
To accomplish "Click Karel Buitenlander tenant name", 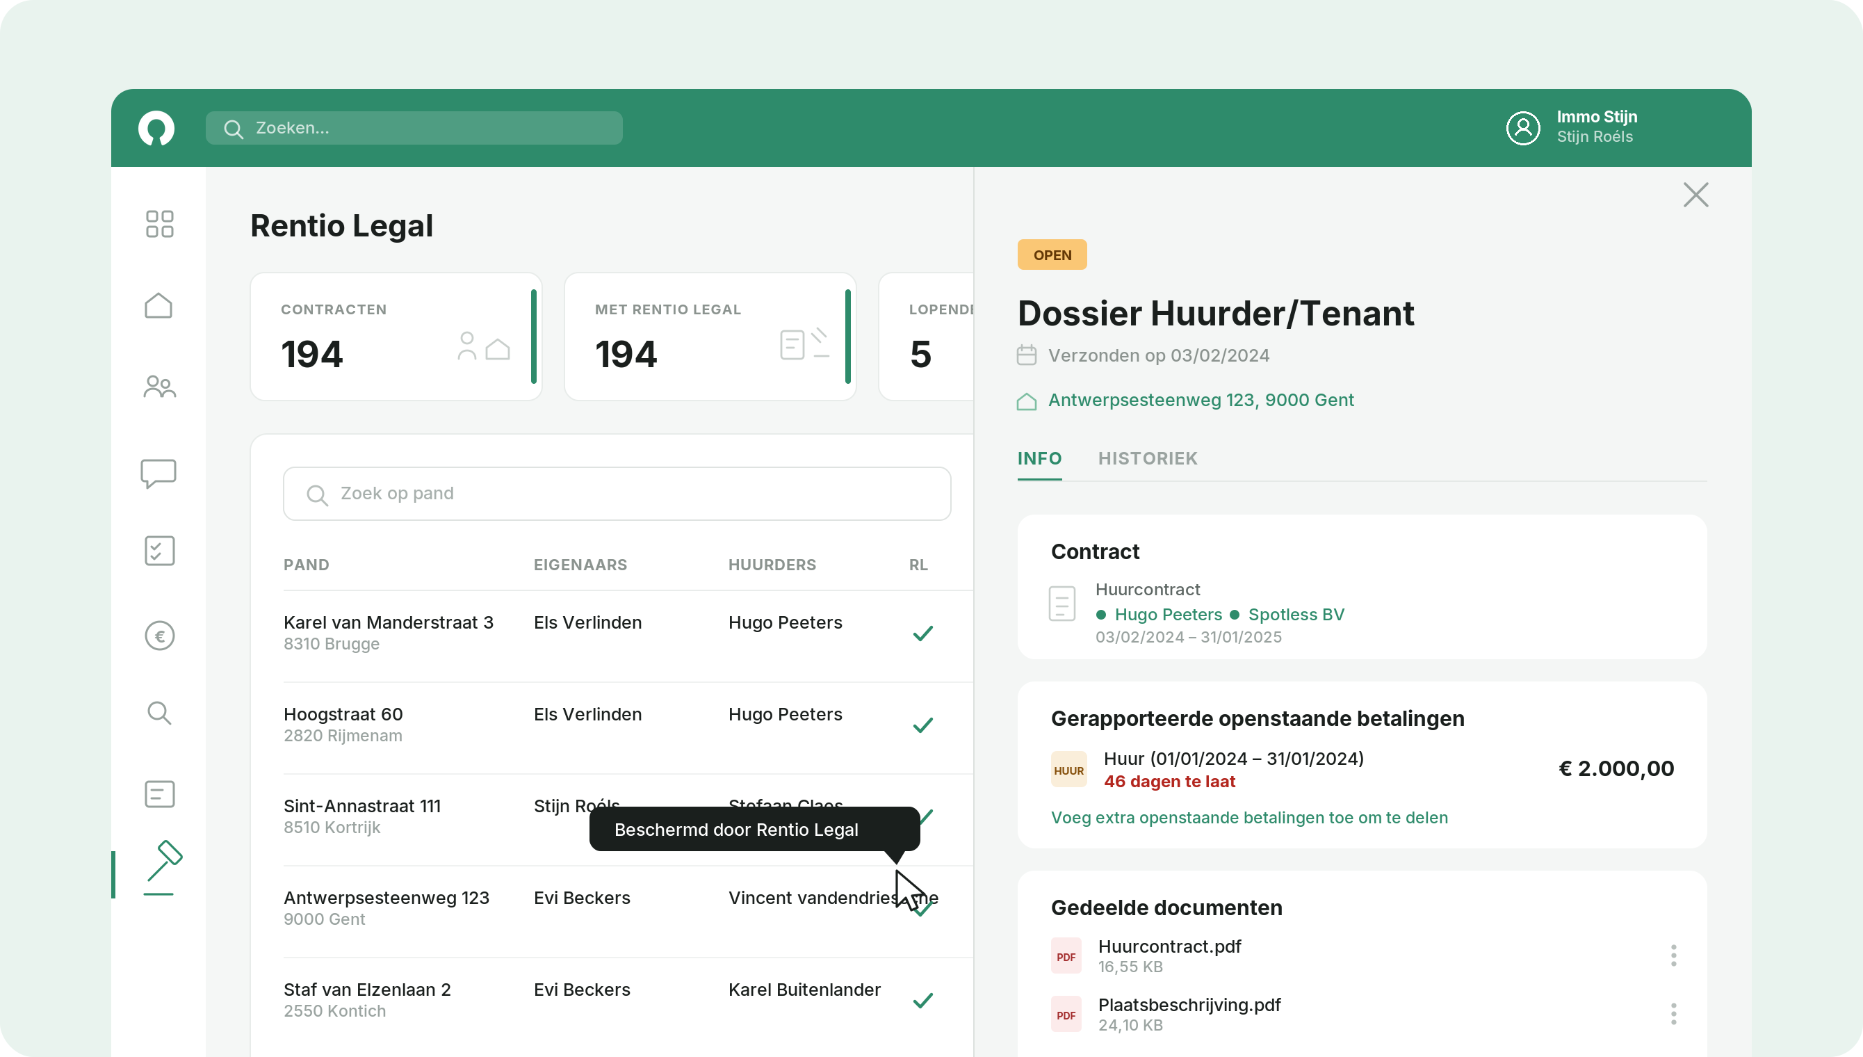I will click(804, 989).
